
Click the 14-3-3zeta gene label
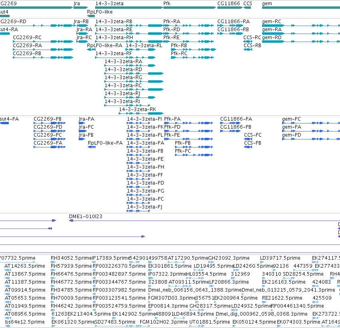[109, 4]
